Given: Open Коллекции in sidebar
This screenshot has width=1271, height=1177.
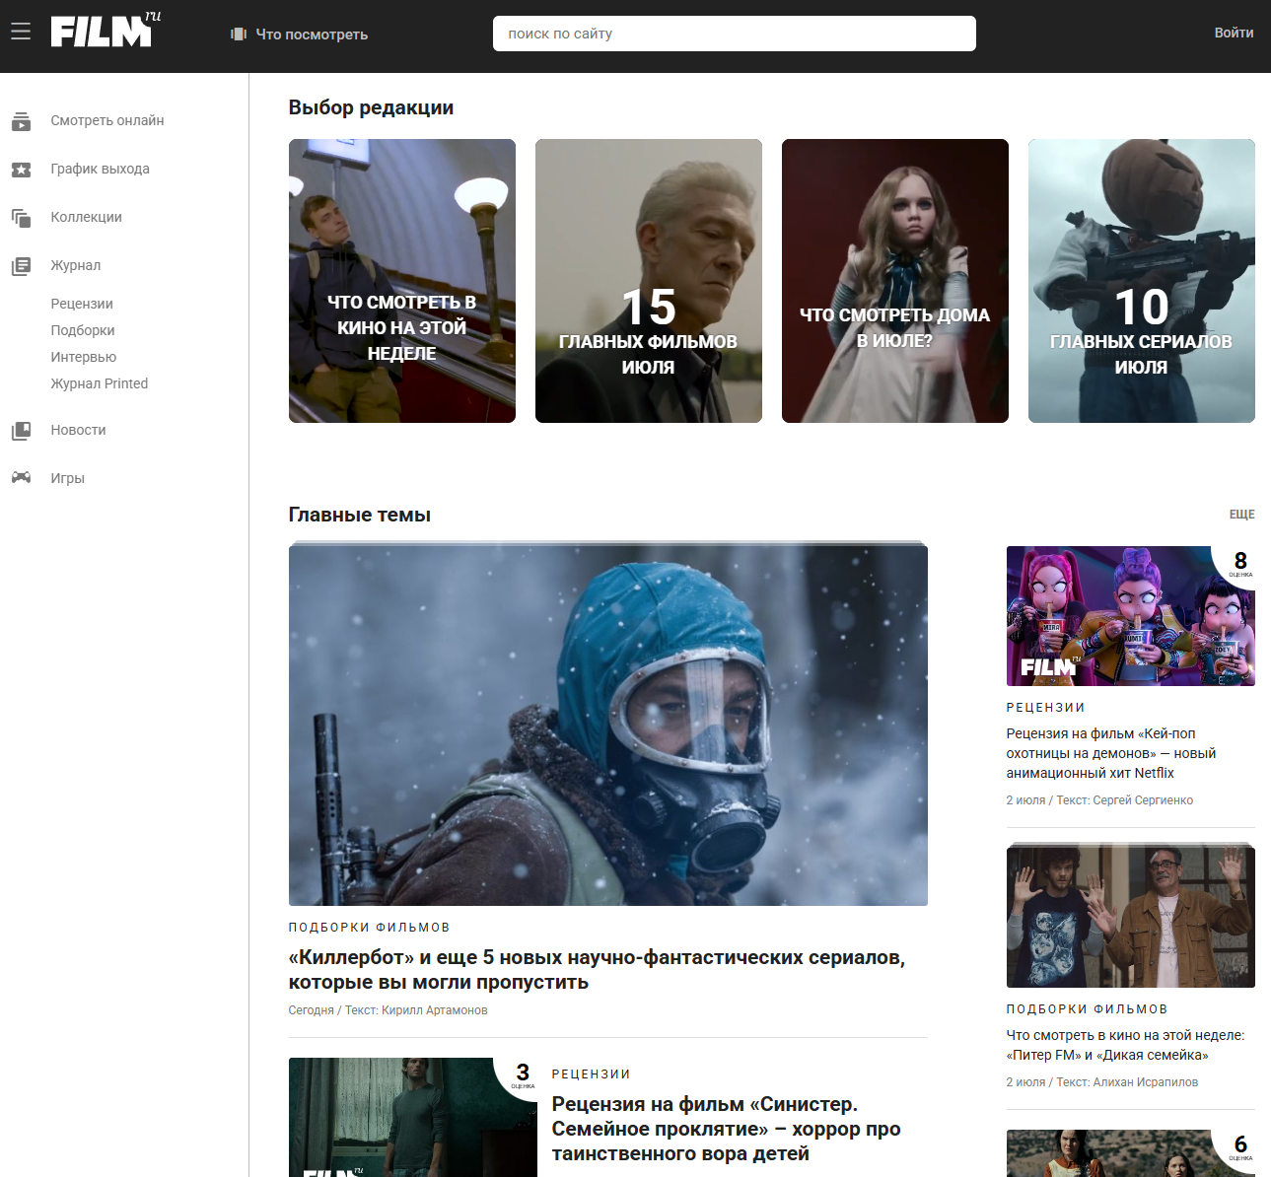Looking at the screenshot, I should 87,217.
